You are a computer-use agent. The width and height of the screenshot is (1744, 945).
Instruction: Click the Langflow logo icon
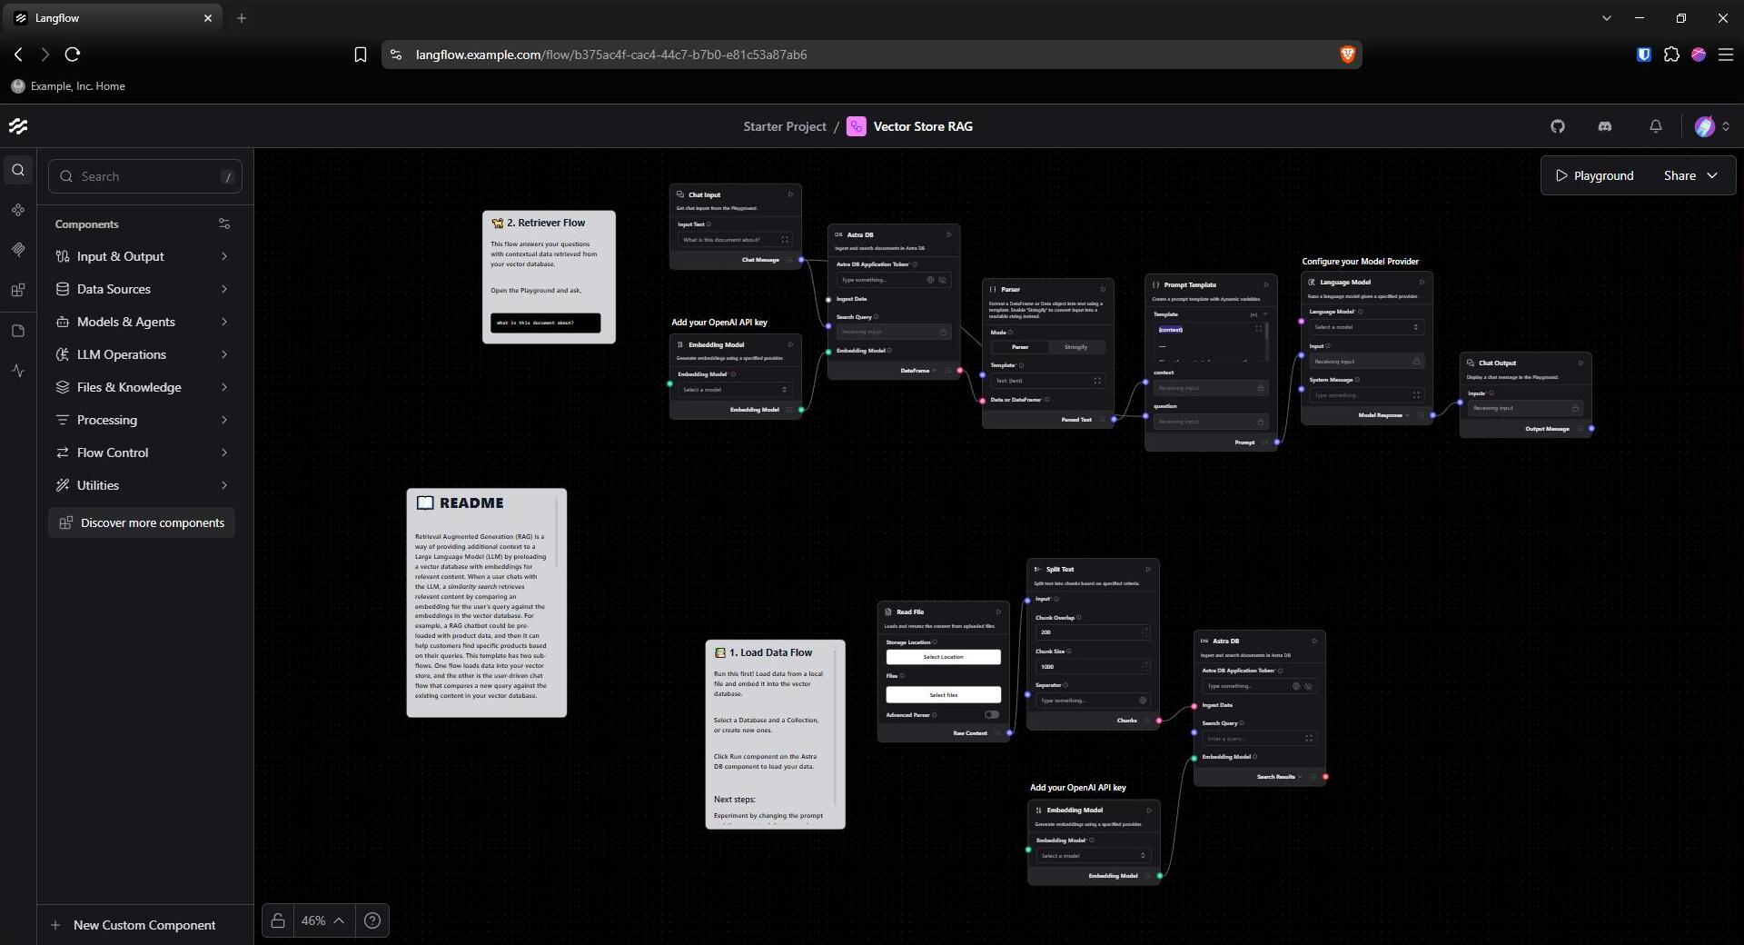point(18,126)
